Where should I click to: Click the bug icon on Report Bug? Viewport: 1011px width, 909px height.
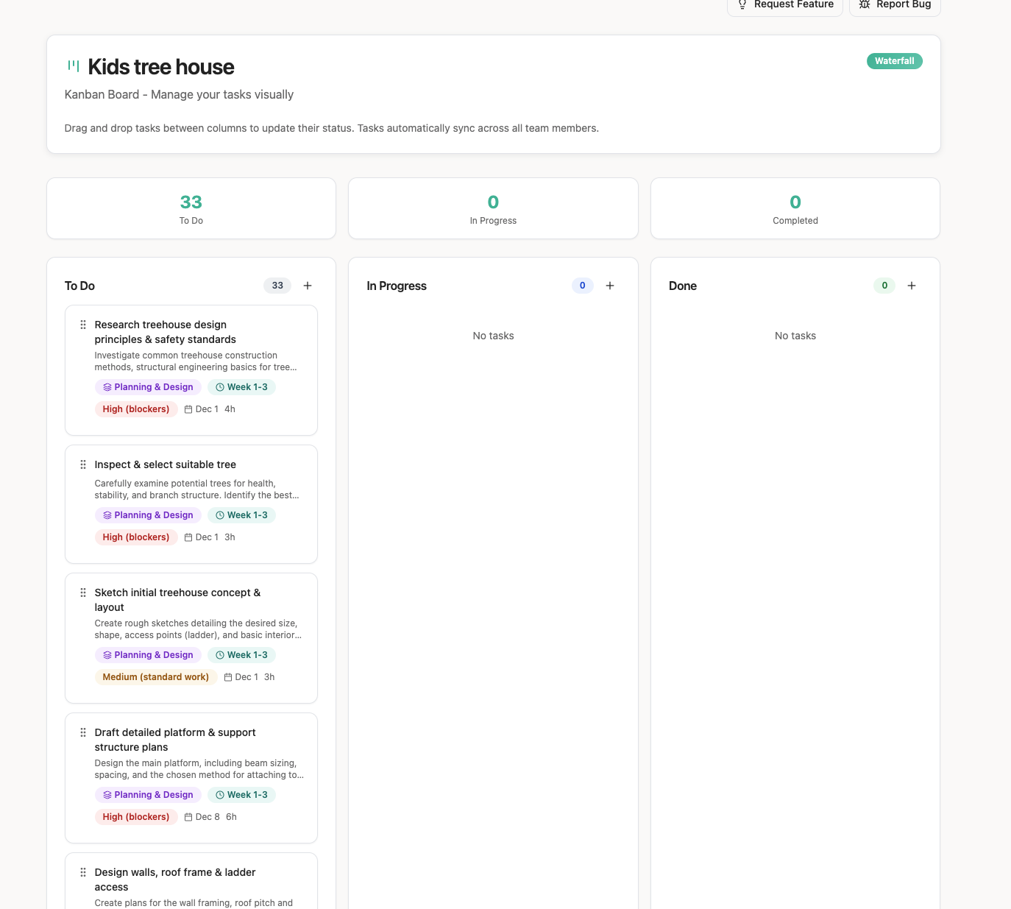[865, 4]
